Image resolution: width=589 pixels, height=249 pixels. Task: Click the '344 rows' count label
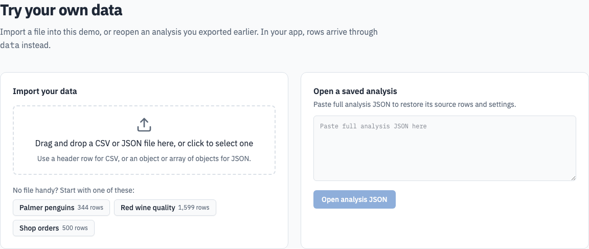pos(90,208)
